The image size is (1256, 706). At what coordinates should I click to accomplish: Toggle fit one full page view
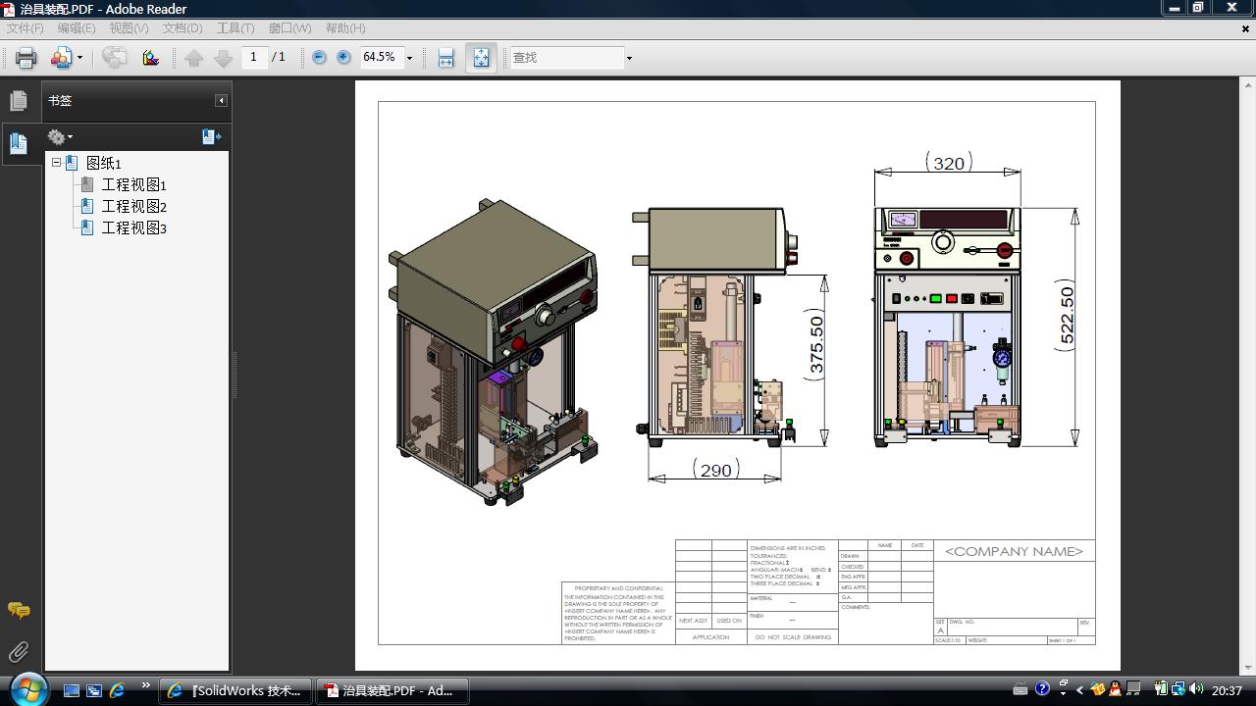tap(481, 58)
